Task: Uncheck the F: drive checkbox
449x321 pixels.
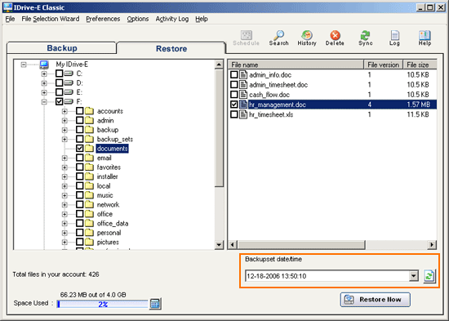Action: click(x=59, y=101)
